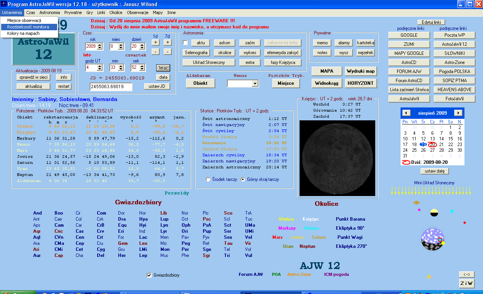Click the <--> arrow button
Screen dimensions: 483x294
[466, 274]
